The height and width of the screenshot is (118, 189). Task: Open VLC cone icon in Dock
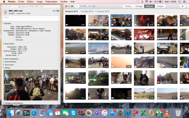[x=167, y=113]
